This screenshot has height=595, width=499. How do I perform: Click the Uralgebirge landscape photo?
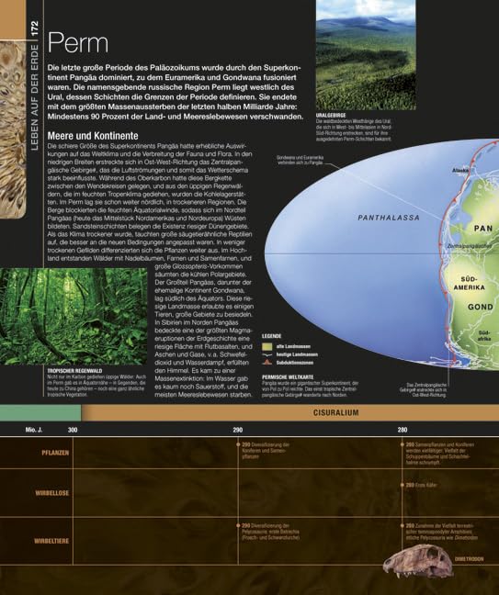tap(366, 55)
